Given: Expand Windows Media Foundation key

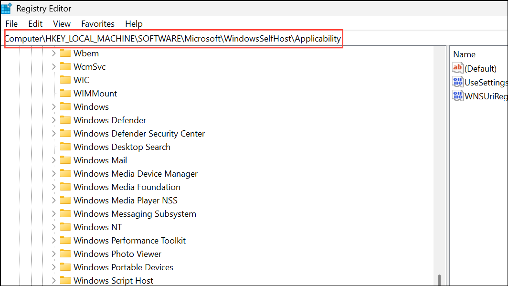Looking at the screenshot, I should [x=54, y=187].
